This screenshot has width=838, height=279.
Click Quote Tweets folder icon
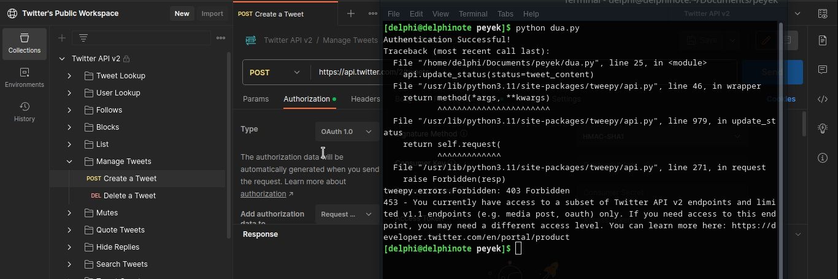(x=88, y=230)
